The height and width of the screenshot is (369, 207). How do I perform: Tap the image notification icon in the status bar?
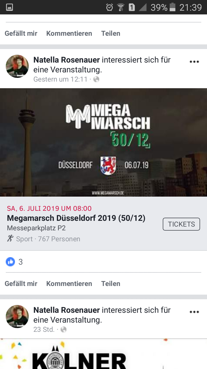[9, 7]
